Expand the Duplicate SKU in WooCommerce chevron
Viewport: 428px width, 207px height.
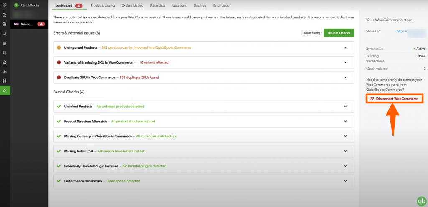[346, 77]
